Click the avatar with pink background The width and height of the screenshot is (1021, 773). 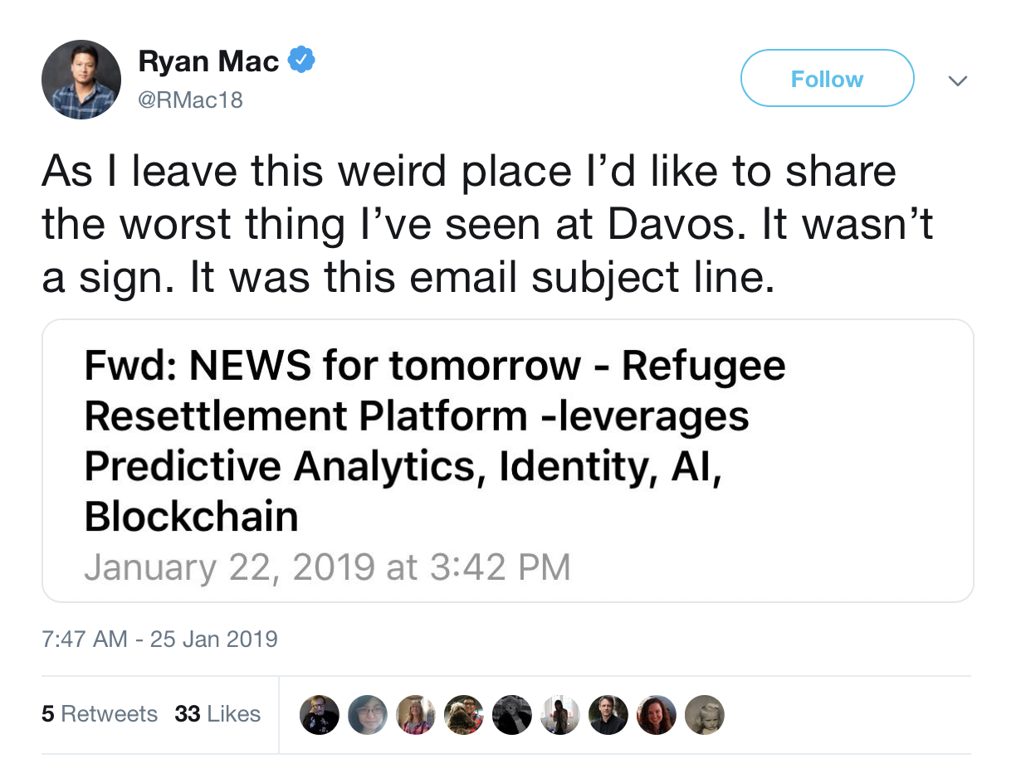[416, 714]
